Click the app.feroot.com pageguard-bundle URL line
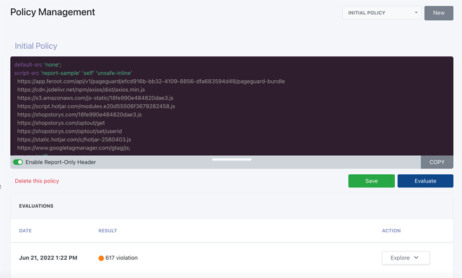Image resolution: width=462 pixels, height=278 pixels. [x=151, y=81]
